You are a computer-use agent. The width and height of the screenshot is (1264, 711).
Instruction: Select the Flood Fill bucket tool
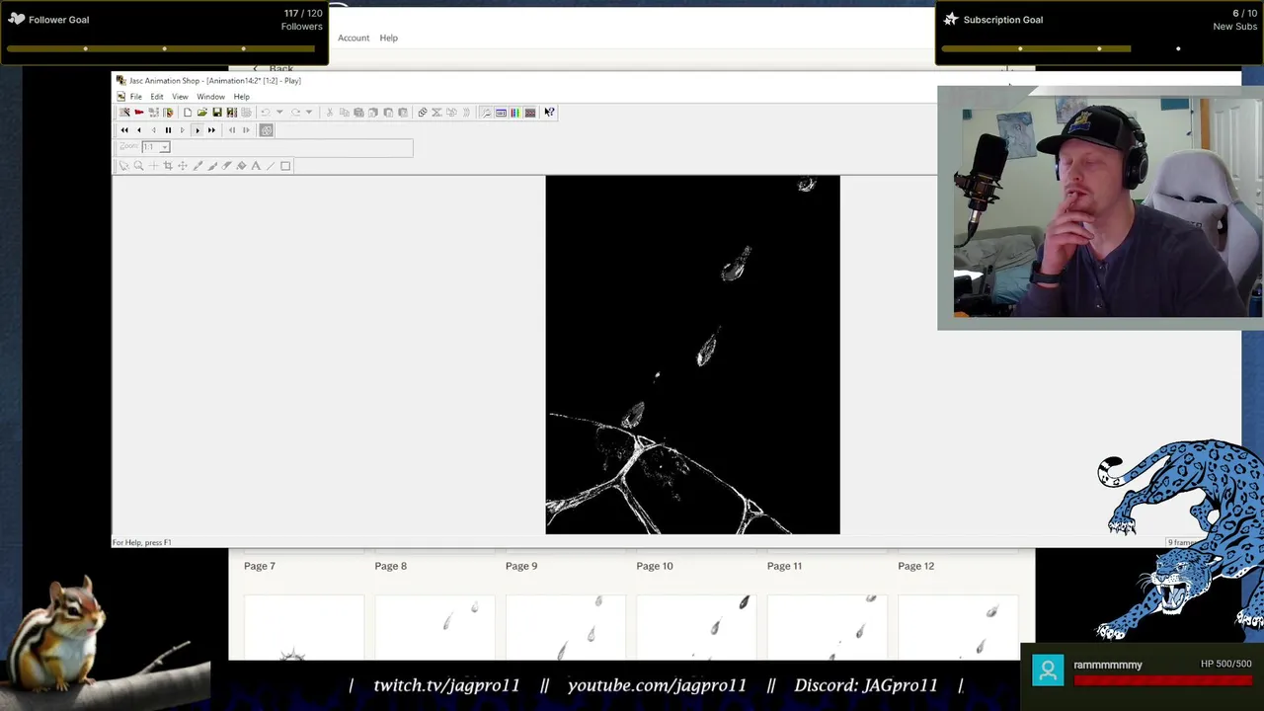tap(241, 166)
